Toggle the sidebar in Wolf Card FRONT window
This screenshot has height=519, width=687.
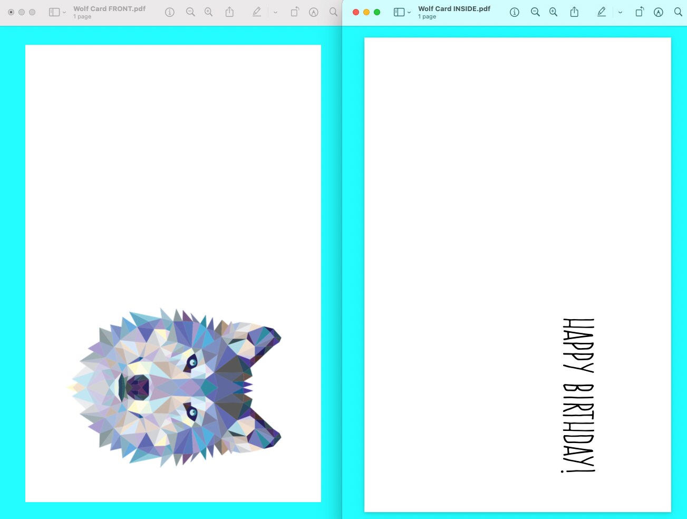point(54,12)
